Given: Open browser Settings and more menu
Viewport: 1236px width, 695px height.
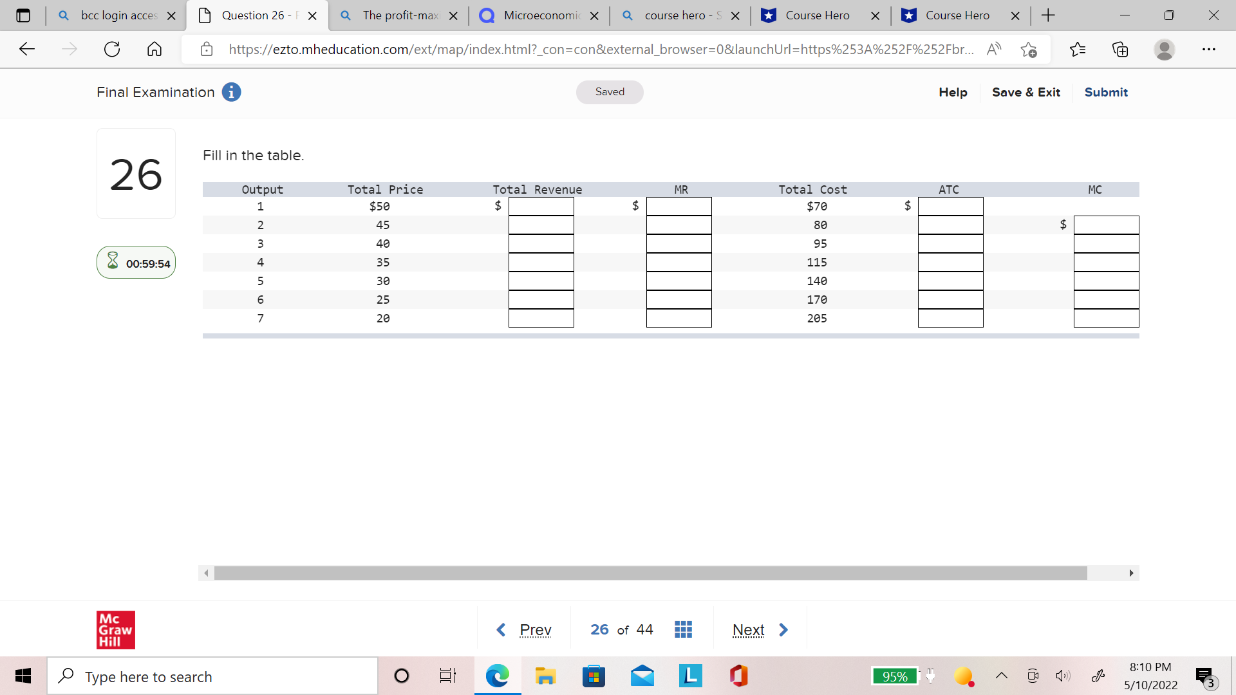Looking at the screenshot, I should point(1208,50).
